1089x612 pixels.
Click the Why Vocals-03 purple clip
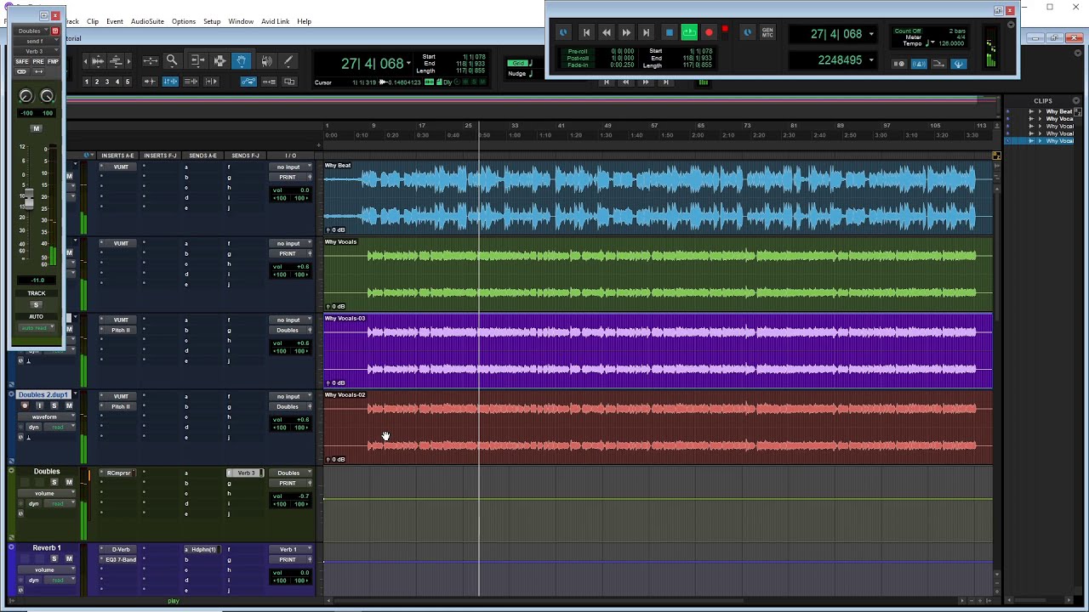tap(657, 350)
